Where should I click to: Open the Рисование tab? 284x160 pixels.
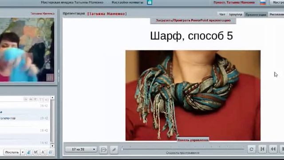point(276,15)
